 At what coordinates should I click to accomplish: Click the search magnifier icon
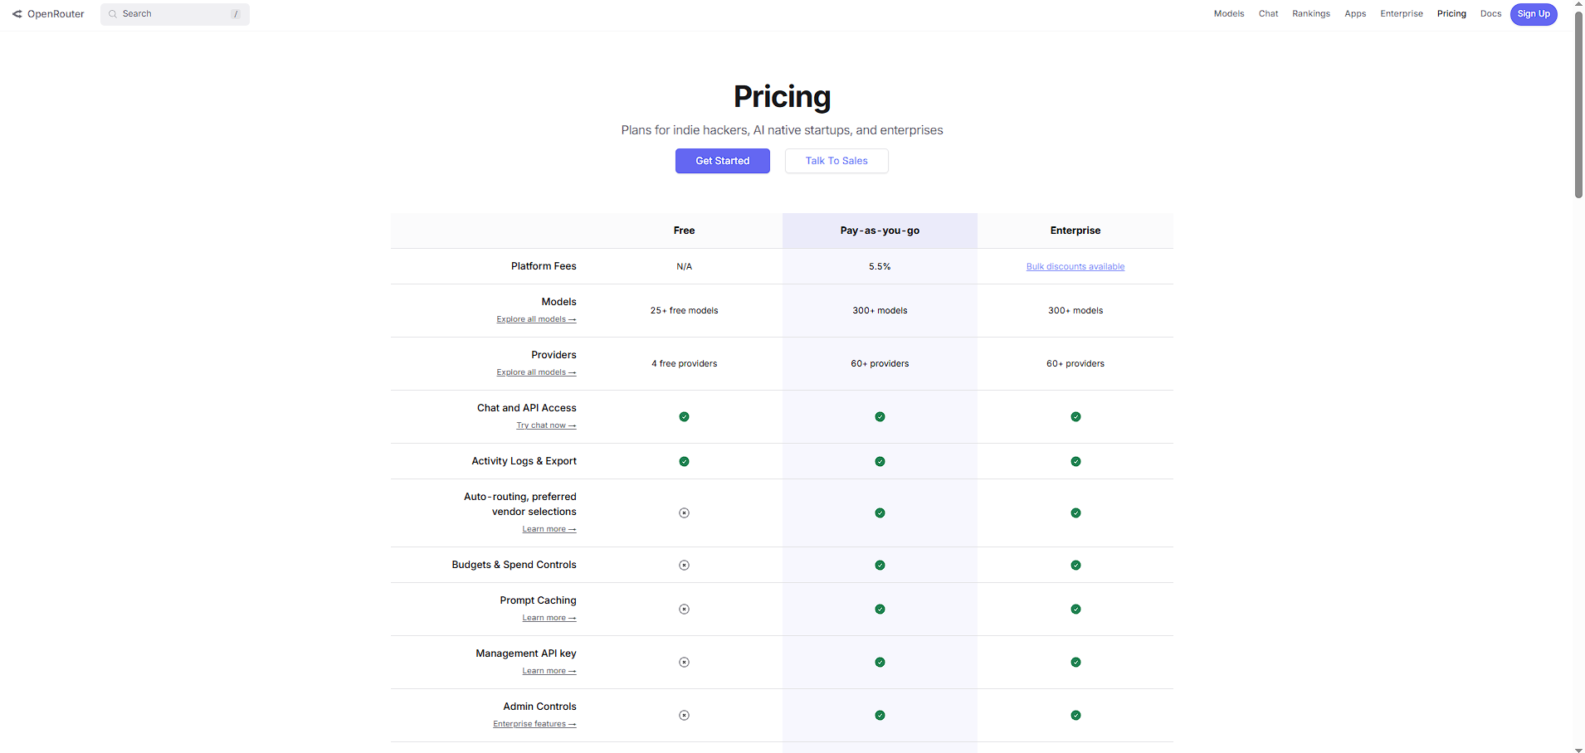[x=113, y=14]
